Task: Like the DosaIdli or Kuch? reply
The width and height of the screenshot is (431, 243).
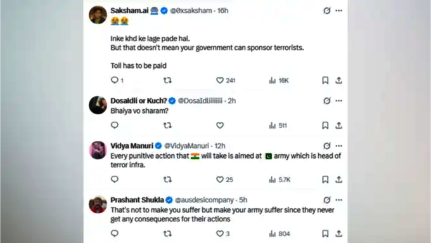Action: [220, 126]
